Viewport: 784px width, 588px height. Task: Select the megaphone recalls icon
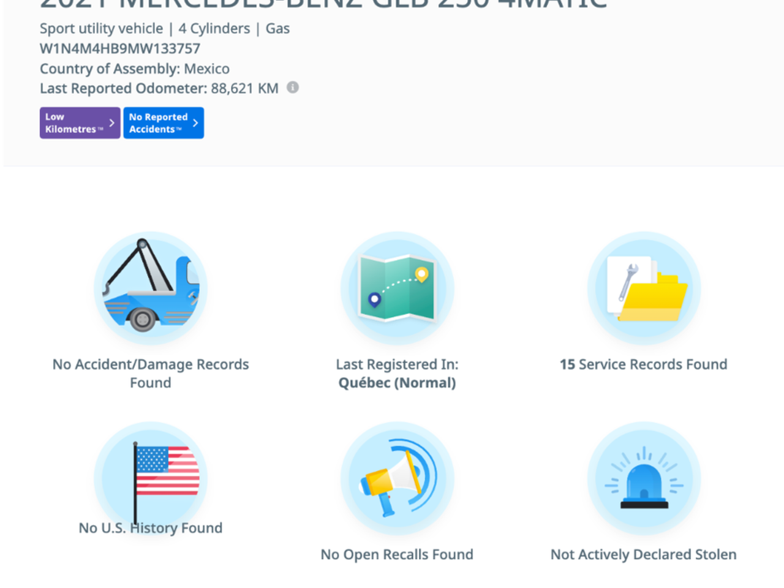pos(397,478)
